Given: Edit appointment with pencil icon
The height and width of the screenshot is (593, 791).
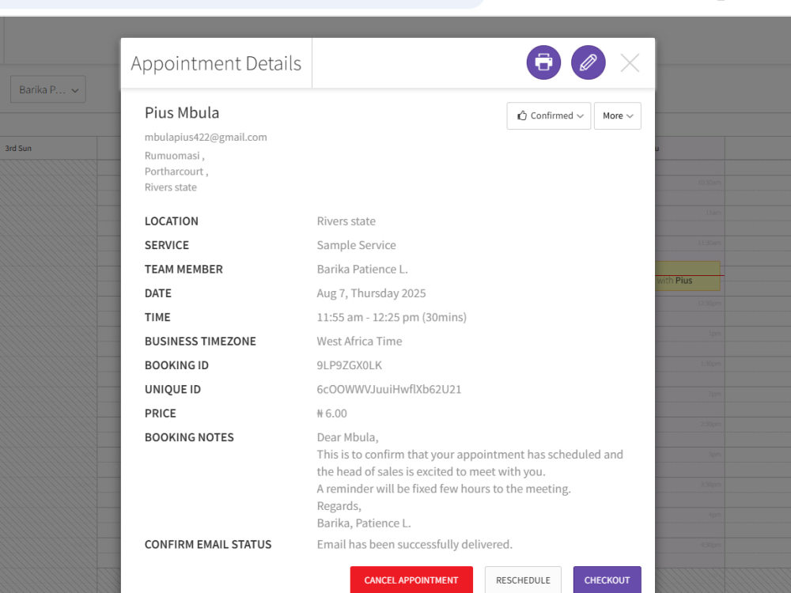Looking at the screenshot, I should (x=589, y=62).
